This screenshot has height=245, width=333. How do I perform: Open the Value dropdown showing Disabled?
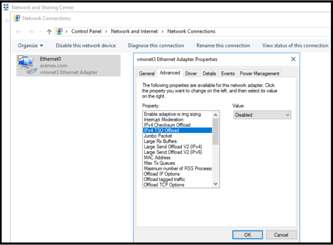263,114
